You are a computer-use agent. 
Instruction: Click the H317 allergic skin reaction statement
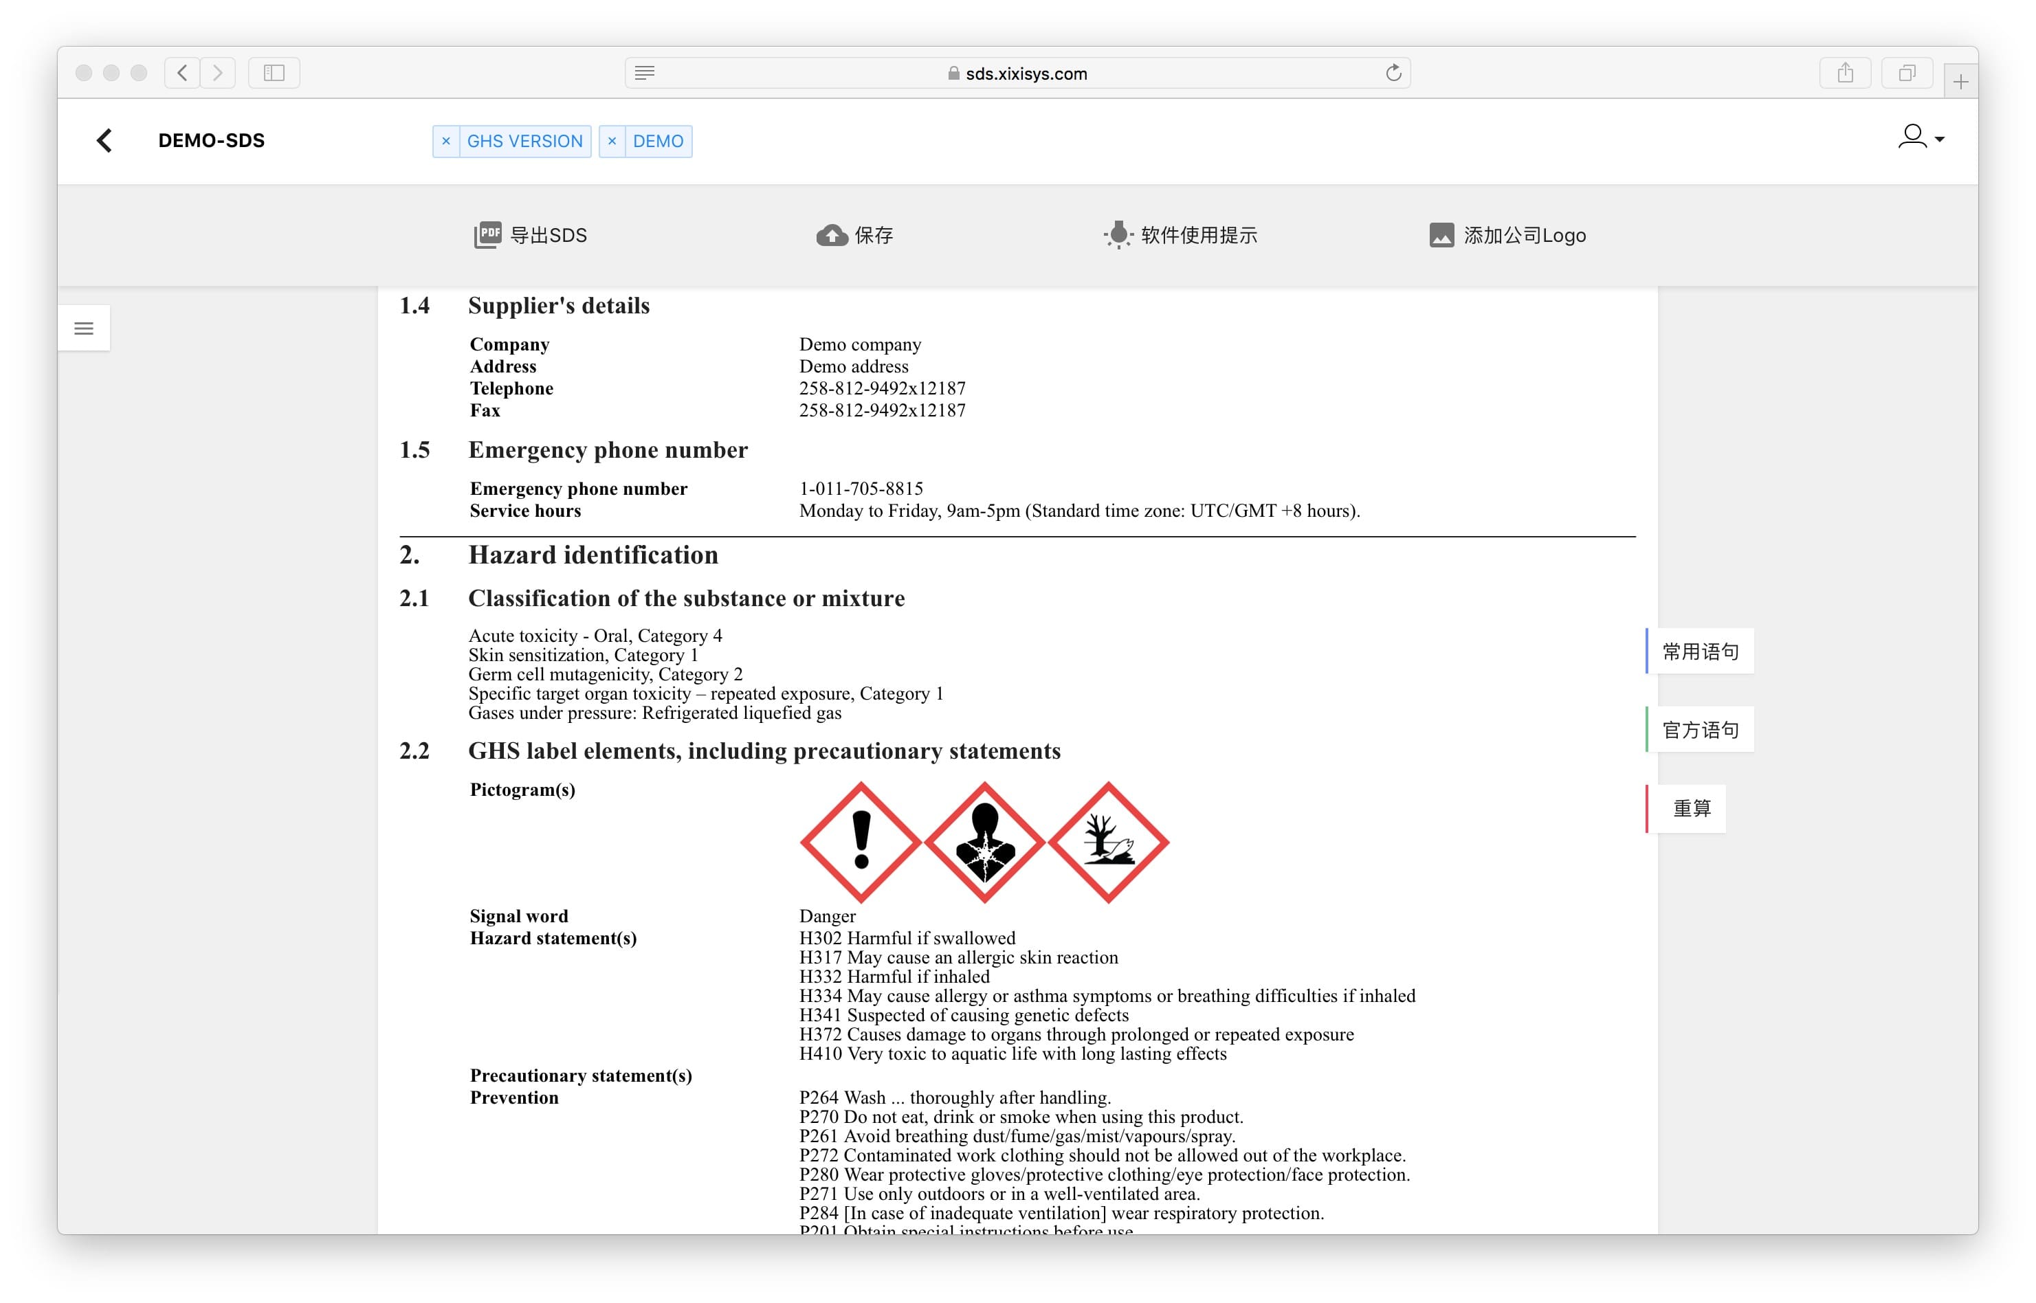[x=958, y=958]
